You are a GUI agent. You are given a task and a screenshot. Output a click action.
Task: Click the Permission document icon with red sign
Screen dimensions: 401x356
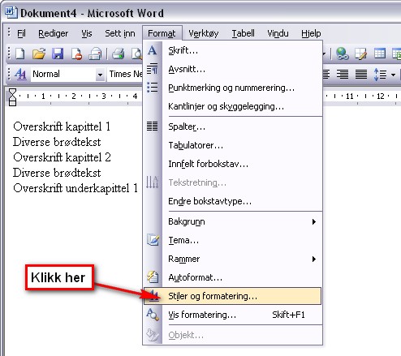(x=76, y=54)
